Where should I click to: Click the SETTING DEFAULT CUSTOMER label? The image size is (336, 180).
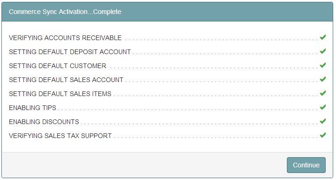[x=58, y=66]
